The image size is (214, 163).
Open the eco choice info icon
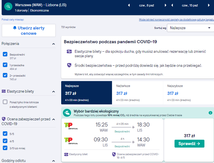click(210, 113)
